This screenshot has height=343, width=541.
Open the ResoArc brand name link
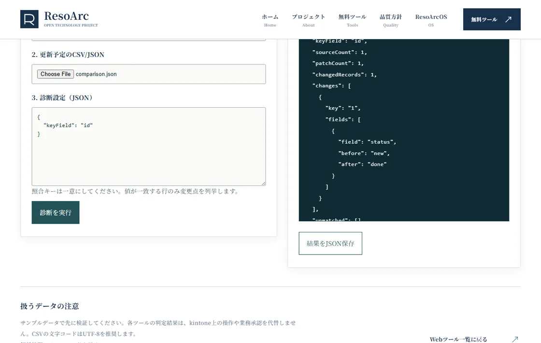66,16
